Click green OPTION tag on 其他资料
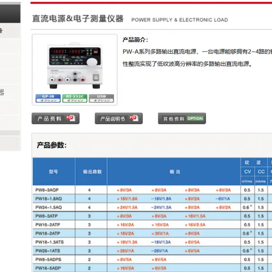The width and height of the screenshot is (272, 272). click(x=195, y=118)
